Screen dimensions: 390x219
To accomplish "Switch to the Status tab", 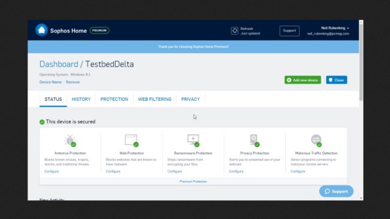I will coord(53,99).
